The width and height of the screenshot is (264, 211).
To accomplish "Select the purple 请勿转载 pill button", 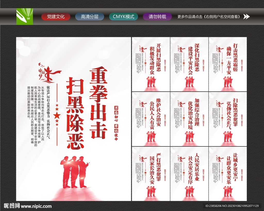I will tap(158, 17).
